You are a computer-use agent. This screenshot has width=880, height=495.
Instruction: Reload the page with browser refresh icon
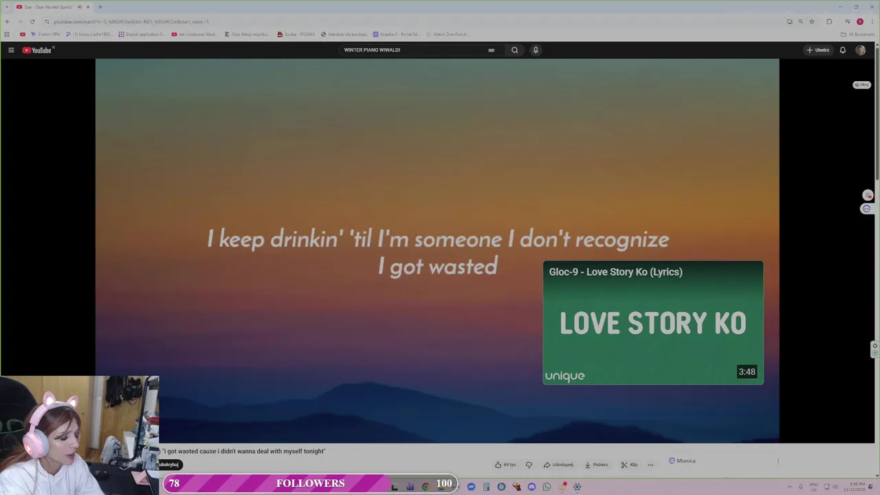(32, 21)
